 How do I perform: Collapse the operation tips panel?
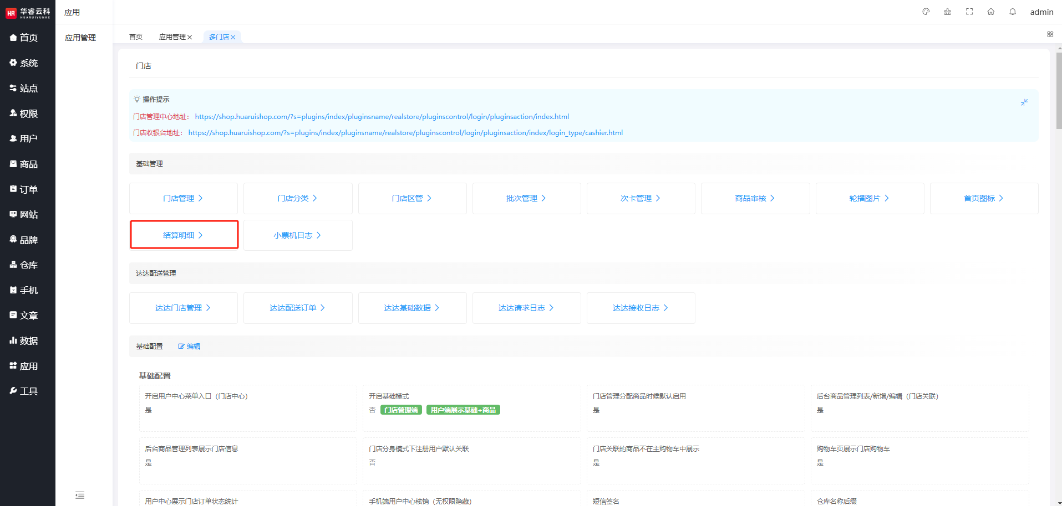pos(1024,102)
